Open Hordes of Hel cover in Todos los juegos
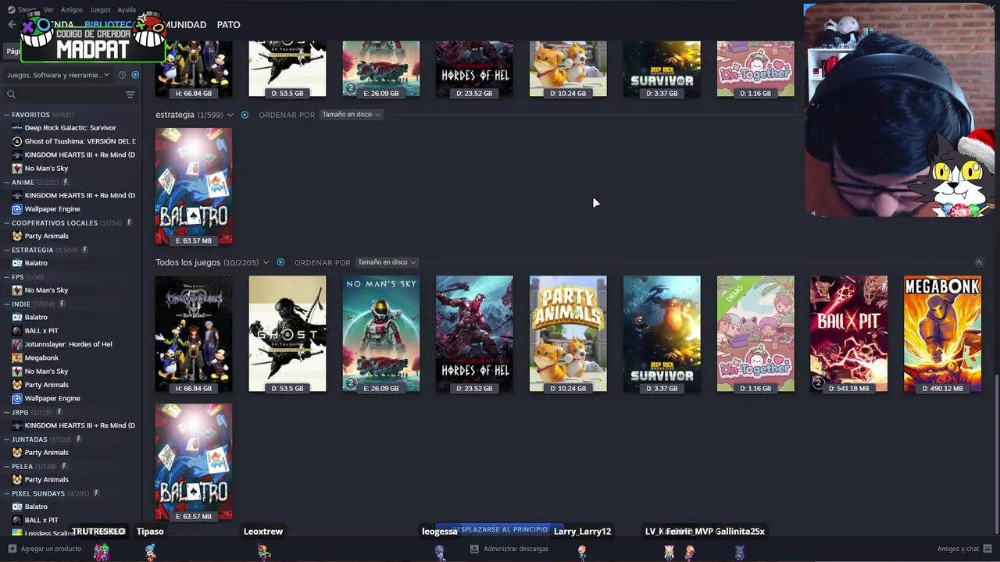Screen dimensions: 1000x562 [474, 333]
